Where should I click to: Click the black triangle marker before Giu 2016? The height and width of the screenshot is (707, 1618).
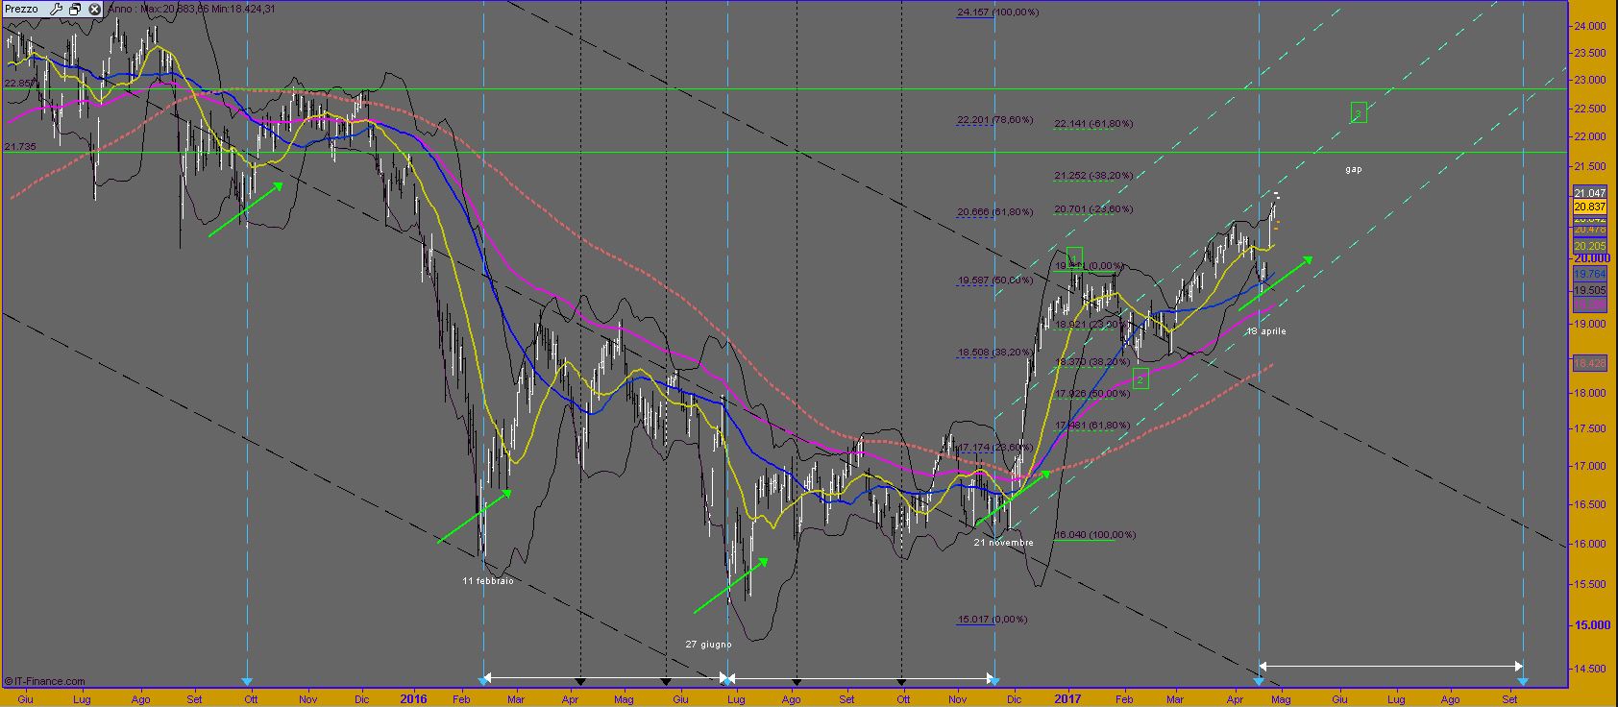pos(666,682)
